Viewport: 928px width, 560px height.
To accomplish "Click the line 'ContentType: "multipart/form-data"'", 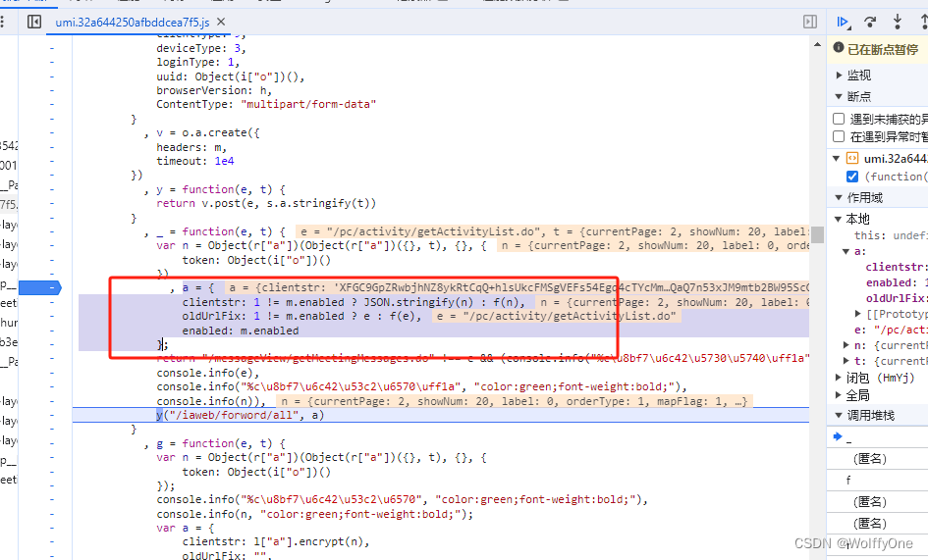I will point(266,104).
